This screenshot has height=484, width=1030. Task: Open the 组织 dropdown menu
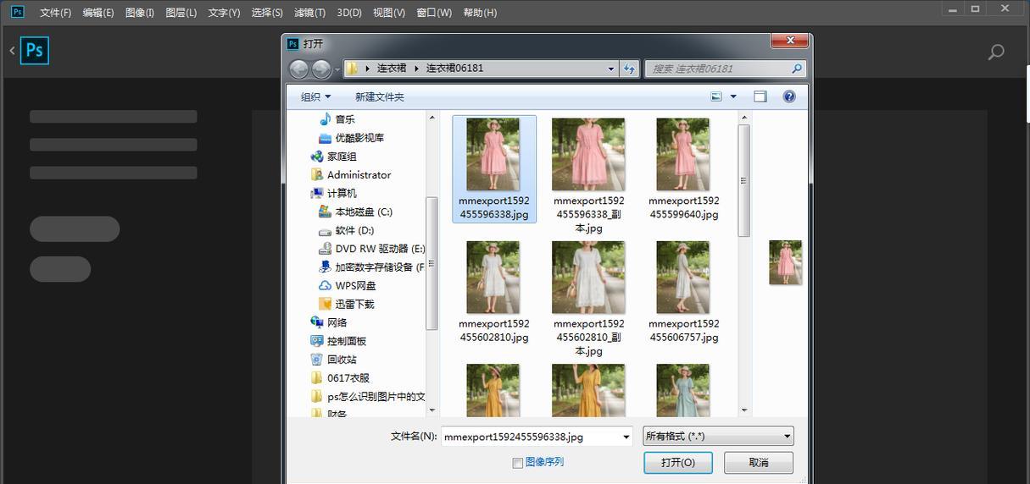[x=316, y=96]
